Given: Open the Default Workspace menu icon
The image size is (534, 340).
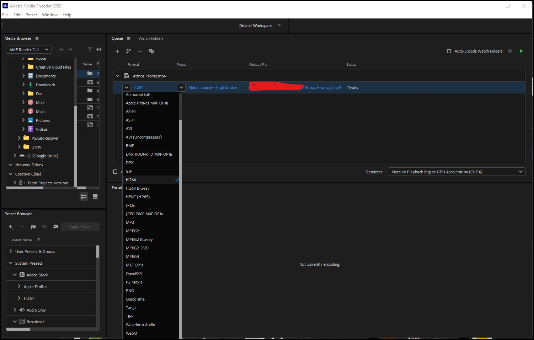Looking at the screenshot, I should (279, 26).
